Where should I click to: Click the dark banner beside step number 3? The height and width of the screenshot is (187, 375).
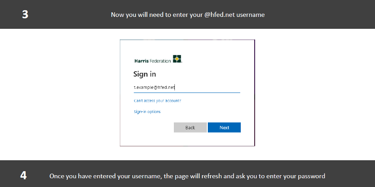67,14
